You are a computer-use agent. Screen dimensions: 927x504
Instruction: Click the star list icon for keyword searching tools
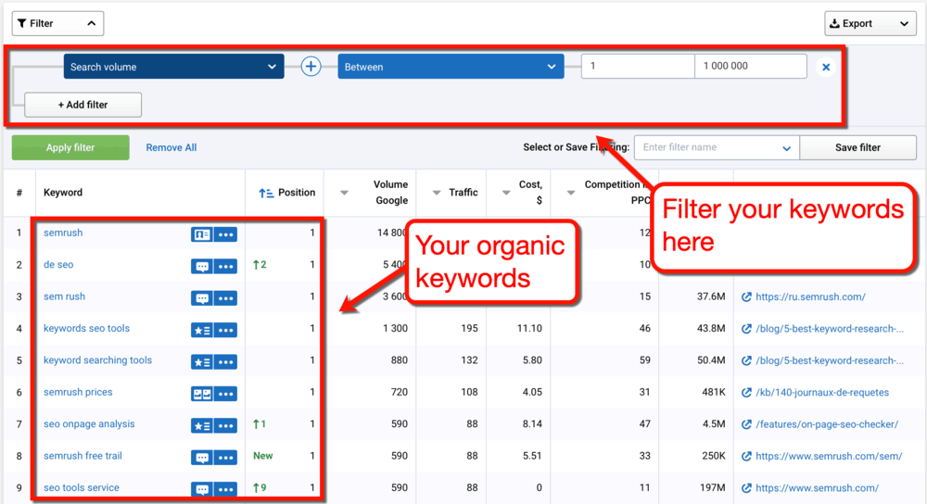201,362
